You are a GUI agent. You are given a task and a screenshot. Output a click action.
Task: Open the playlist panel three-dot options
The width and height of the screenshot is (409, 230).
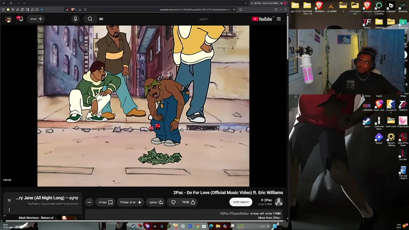tap(9, 210)
